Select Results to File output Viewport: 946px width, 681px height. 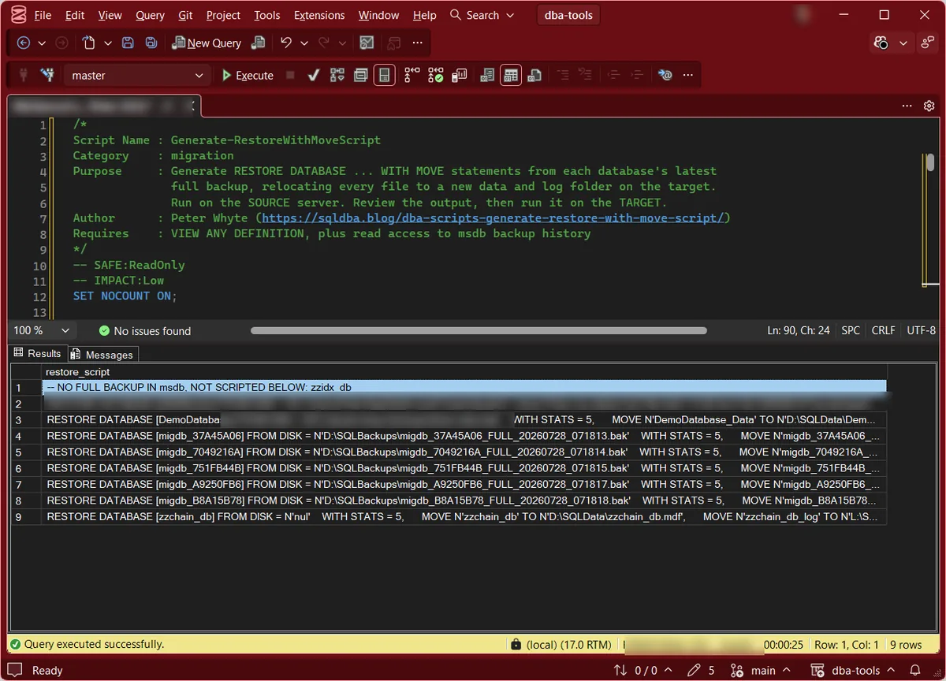click(x=534, y=75)
